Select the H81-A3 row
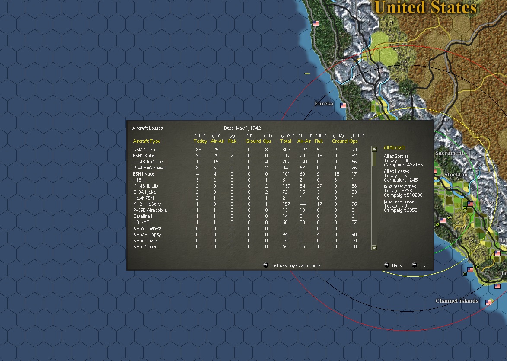Screen dimensions: 507x361 coord(245,222)
